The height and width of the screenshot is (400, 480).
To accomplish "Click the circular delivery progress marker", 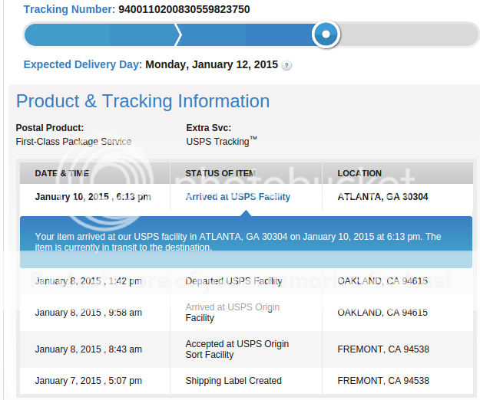I will click(326, 34).
